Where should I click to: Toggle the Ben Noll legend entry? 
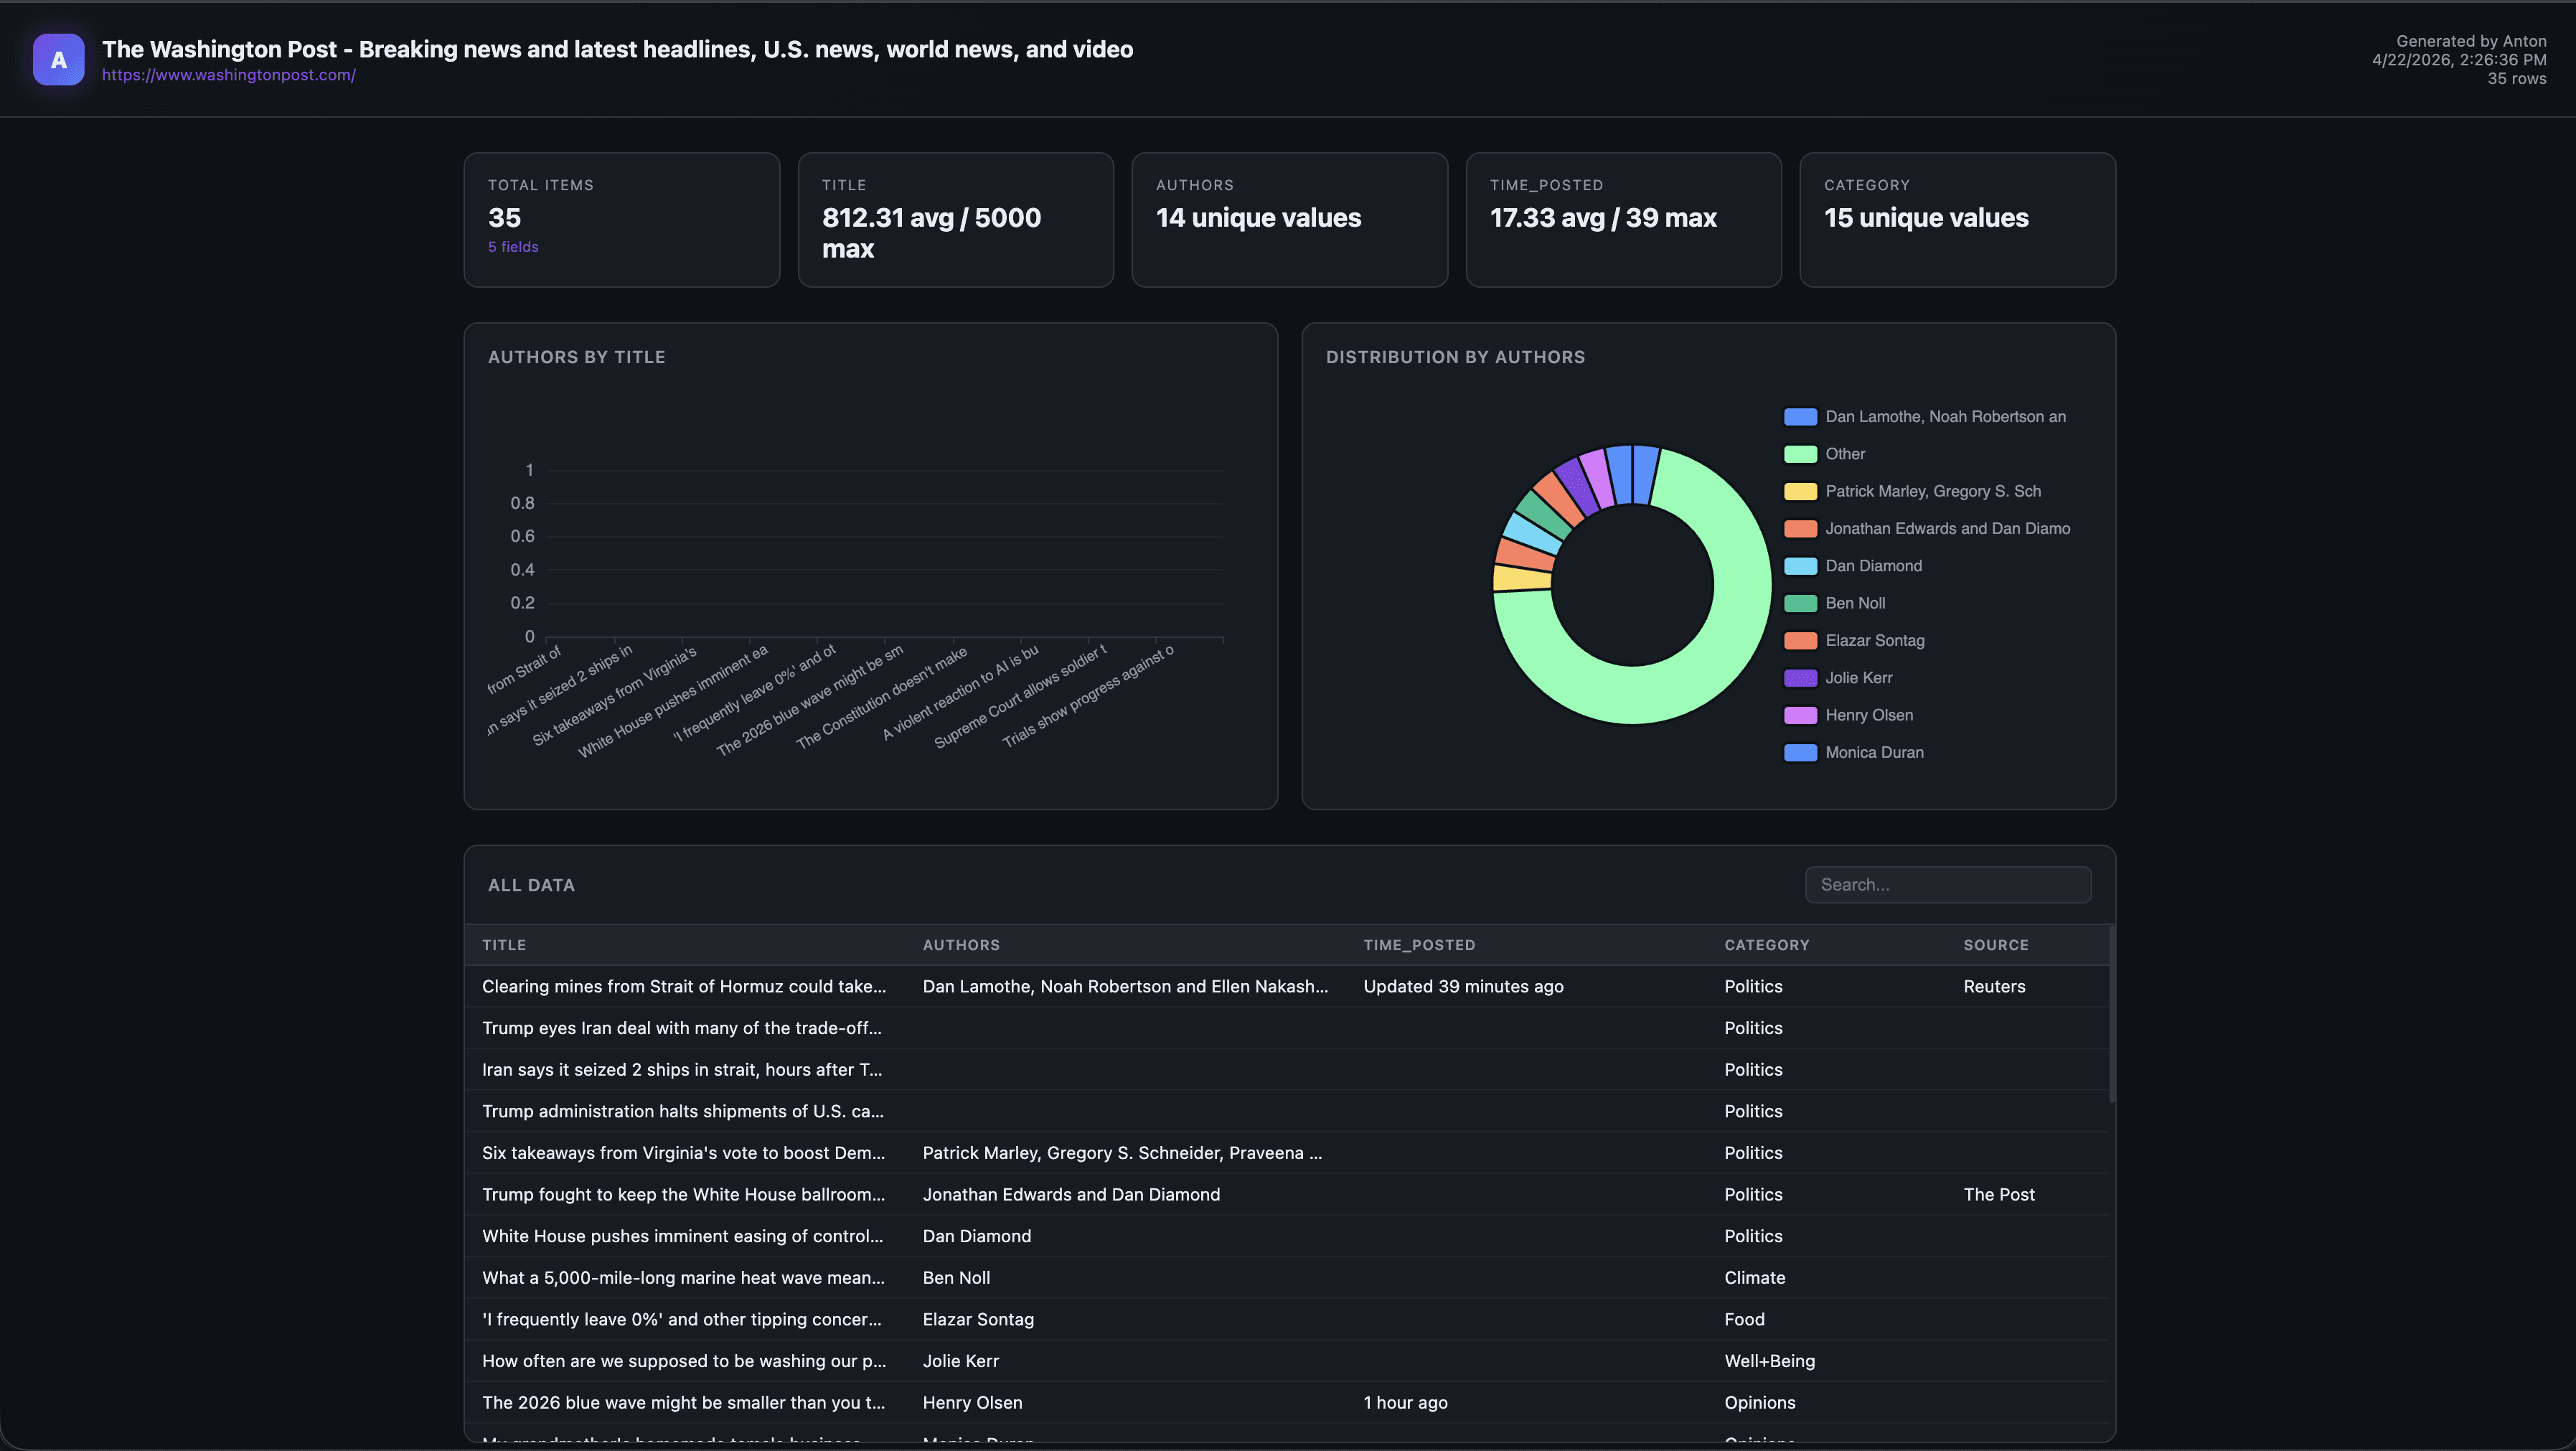[x=1854, y=603]
